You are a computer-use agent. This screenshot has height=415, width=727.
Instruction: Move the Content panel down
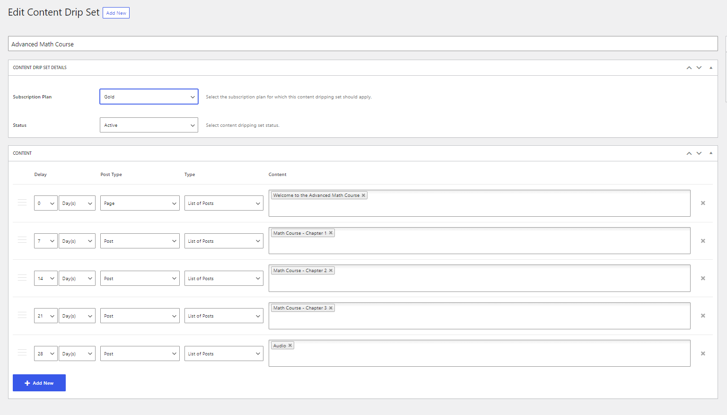click(699, 153)
